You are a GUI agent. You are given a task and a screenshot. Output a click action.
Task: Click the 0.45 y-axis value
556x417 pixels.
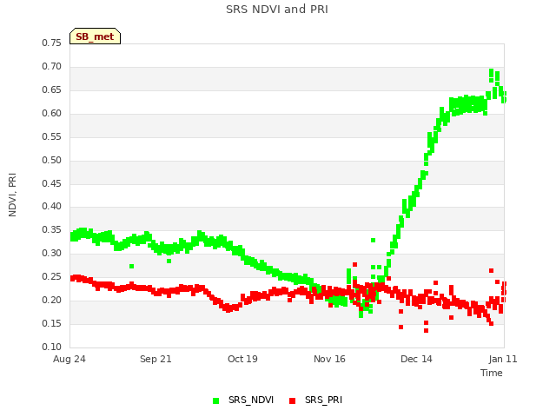(52, 183)
